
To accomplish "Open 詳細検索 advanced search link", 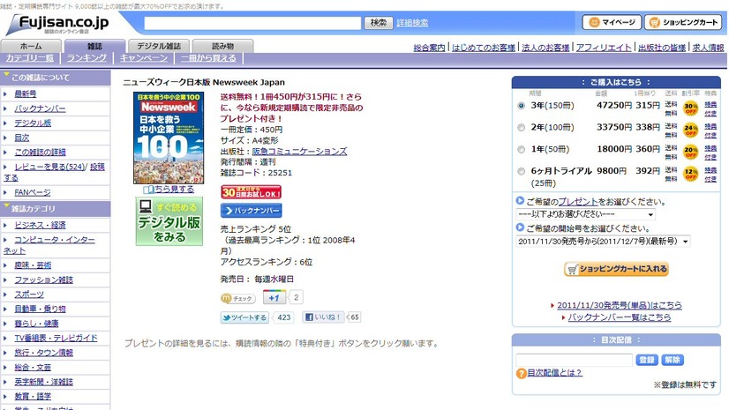I will click(412, 23).
